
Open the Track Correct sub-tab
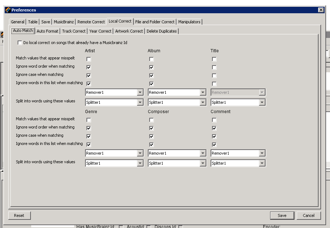(x=74, y=31)
